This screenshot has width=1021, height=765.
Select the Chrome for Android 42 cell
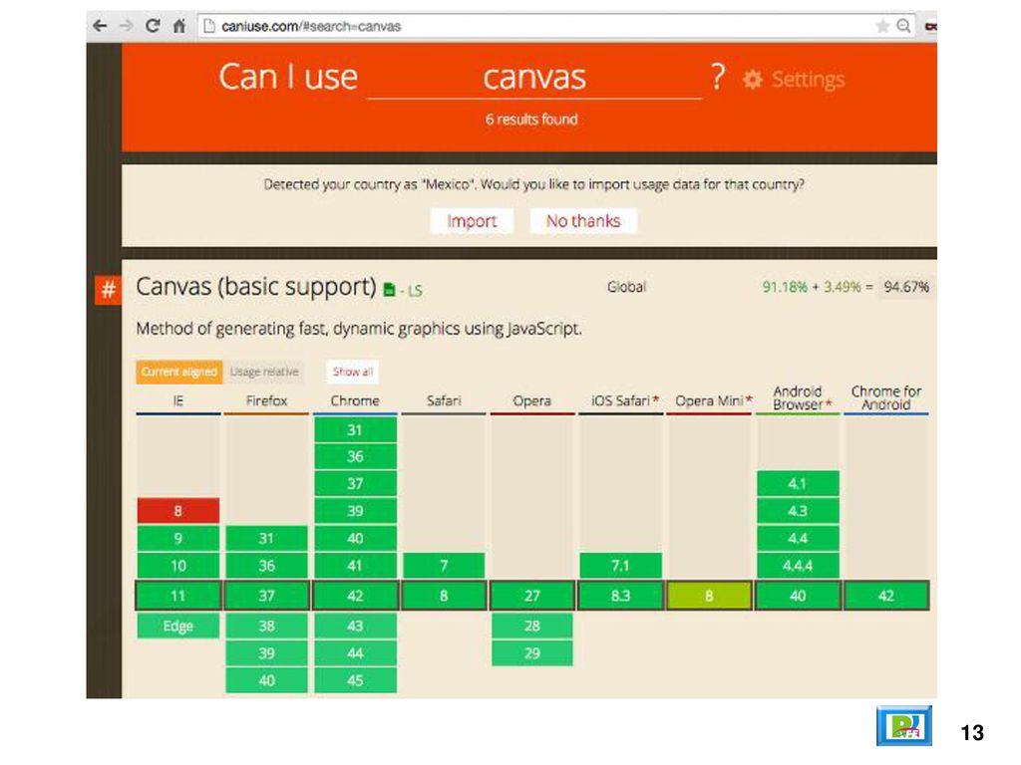tap(886, 596)
